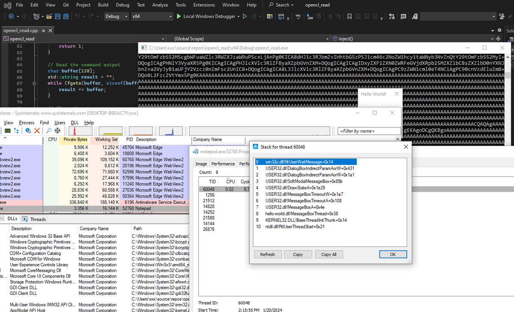The image size is (514, 312).
Task: Switch to DLLs tab in lower pane
Action: coord(9,219)
